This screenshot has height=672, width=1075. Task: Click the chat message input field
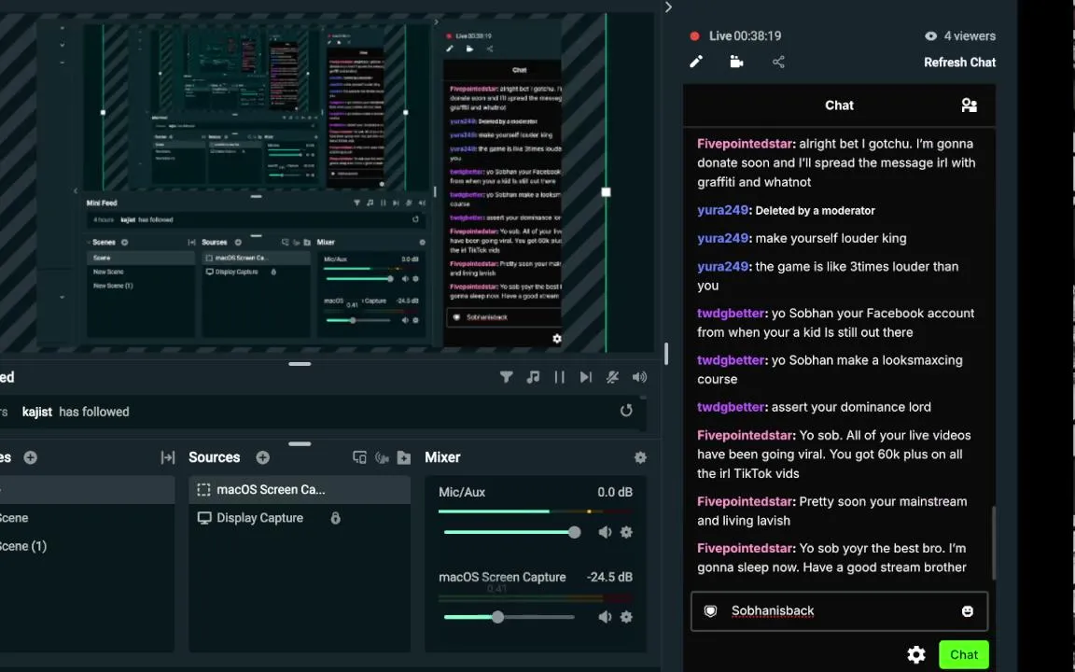pyautogui.click(x=839, y=611)
